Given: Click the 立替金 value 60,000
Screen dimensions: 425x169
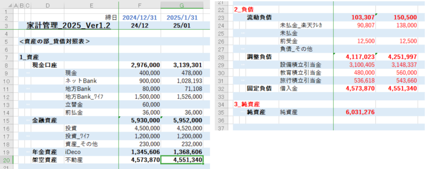Looking at the screenshot, I should 139,104.
